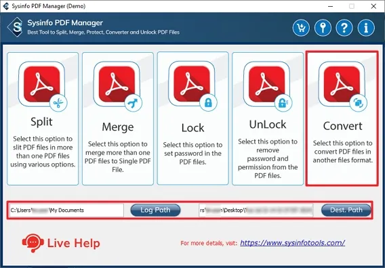Click the destination path input field
Image resolution: width=385 pixels, height=268 pixels.
pos(256,210)
